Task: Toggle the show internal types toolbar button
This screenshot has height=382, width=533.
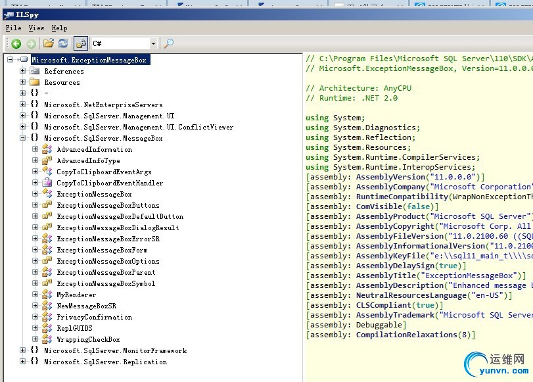Action: [x=81, y=44]
